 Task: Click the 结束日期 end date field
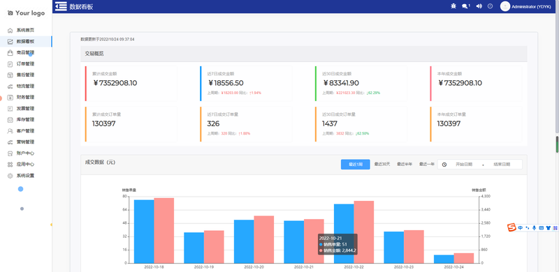coord(502,165)
